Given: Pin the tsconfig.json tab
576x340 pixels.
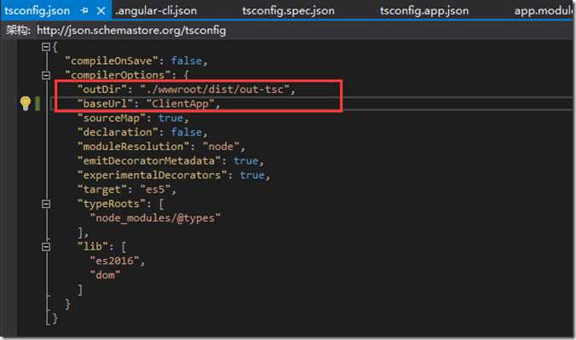Looking at the screenshot, I should (x=84, y=11).
